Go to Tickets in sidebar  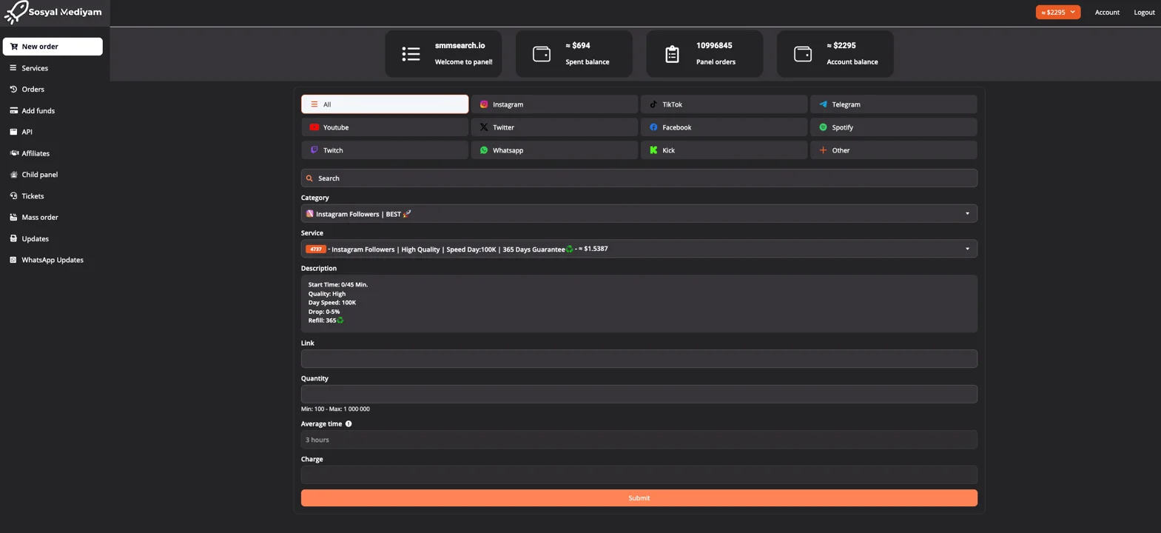pos(33,196)
